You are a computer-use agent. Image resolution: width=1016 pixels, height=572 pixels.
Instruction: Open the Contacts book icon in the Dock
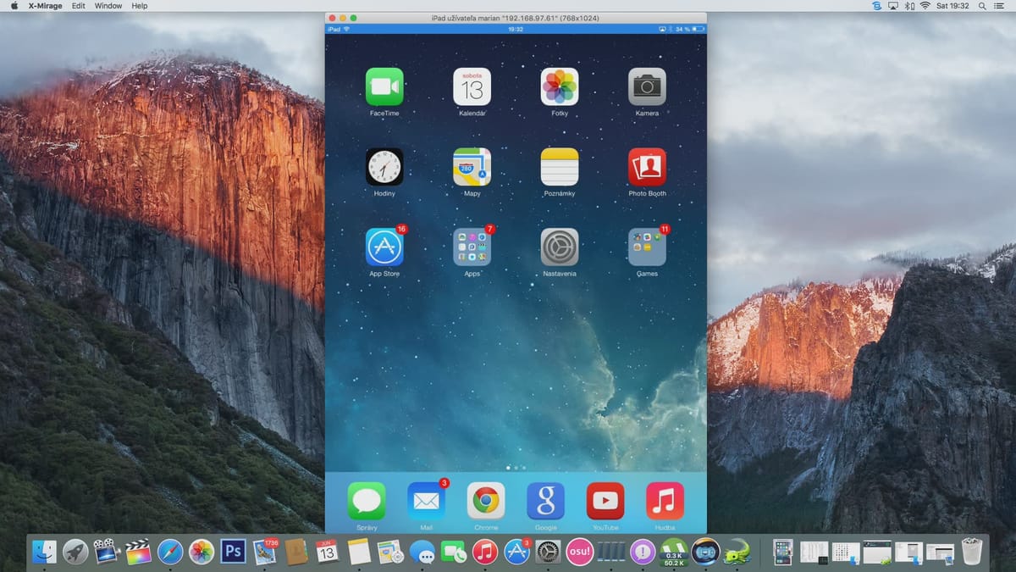click(x=295, y=553)
